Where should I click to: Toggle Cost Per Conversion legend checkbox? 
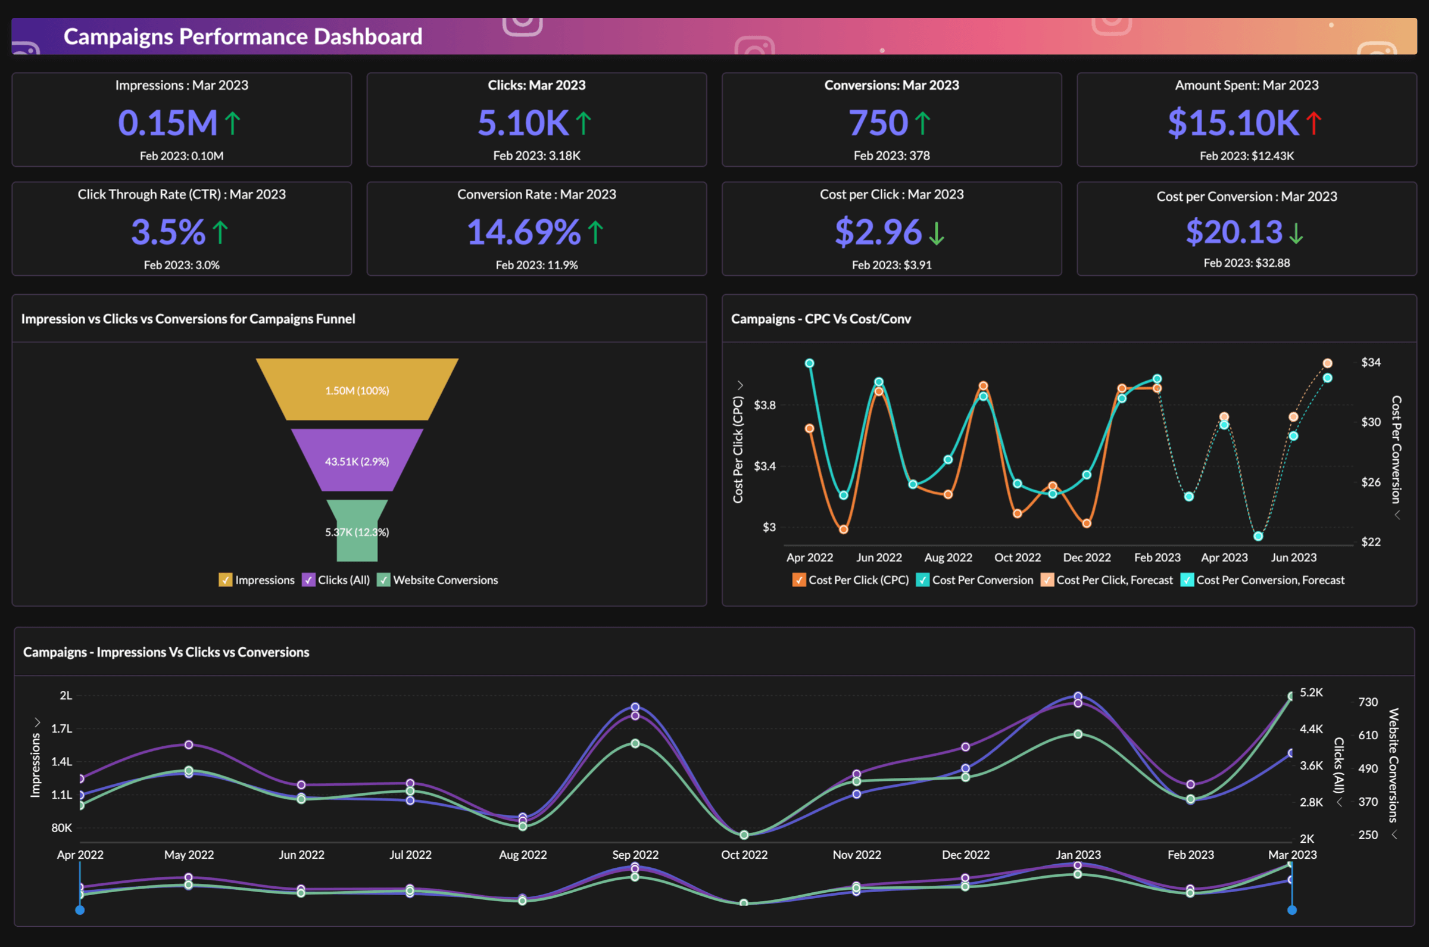[x=922, y=580]
